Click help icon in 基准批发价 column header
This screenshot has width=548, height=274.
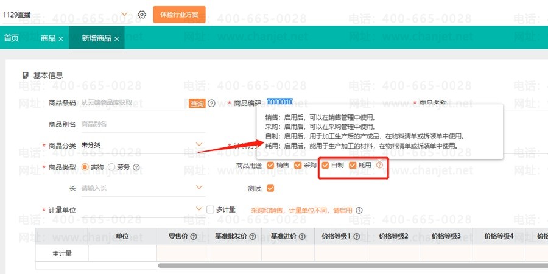click(252, 237)
